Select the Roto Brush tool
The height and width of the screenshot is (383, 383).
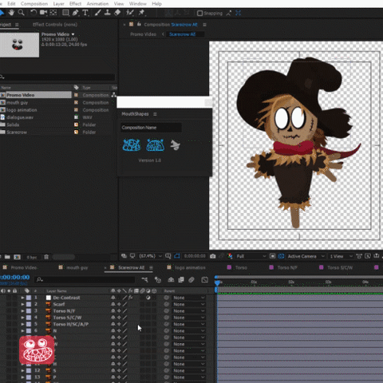click(x=130, y=13)
